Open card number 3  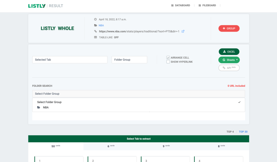coord(165,159)
